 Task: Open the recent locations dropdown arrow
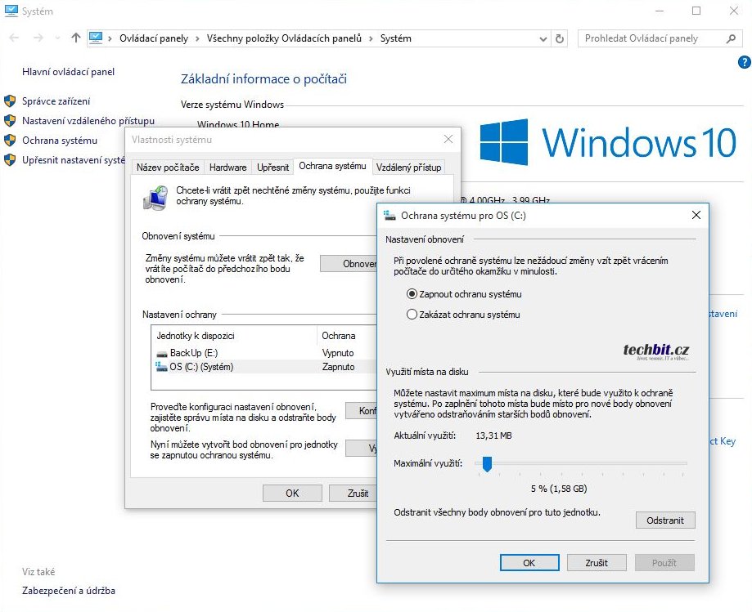[x=57, y=38]
